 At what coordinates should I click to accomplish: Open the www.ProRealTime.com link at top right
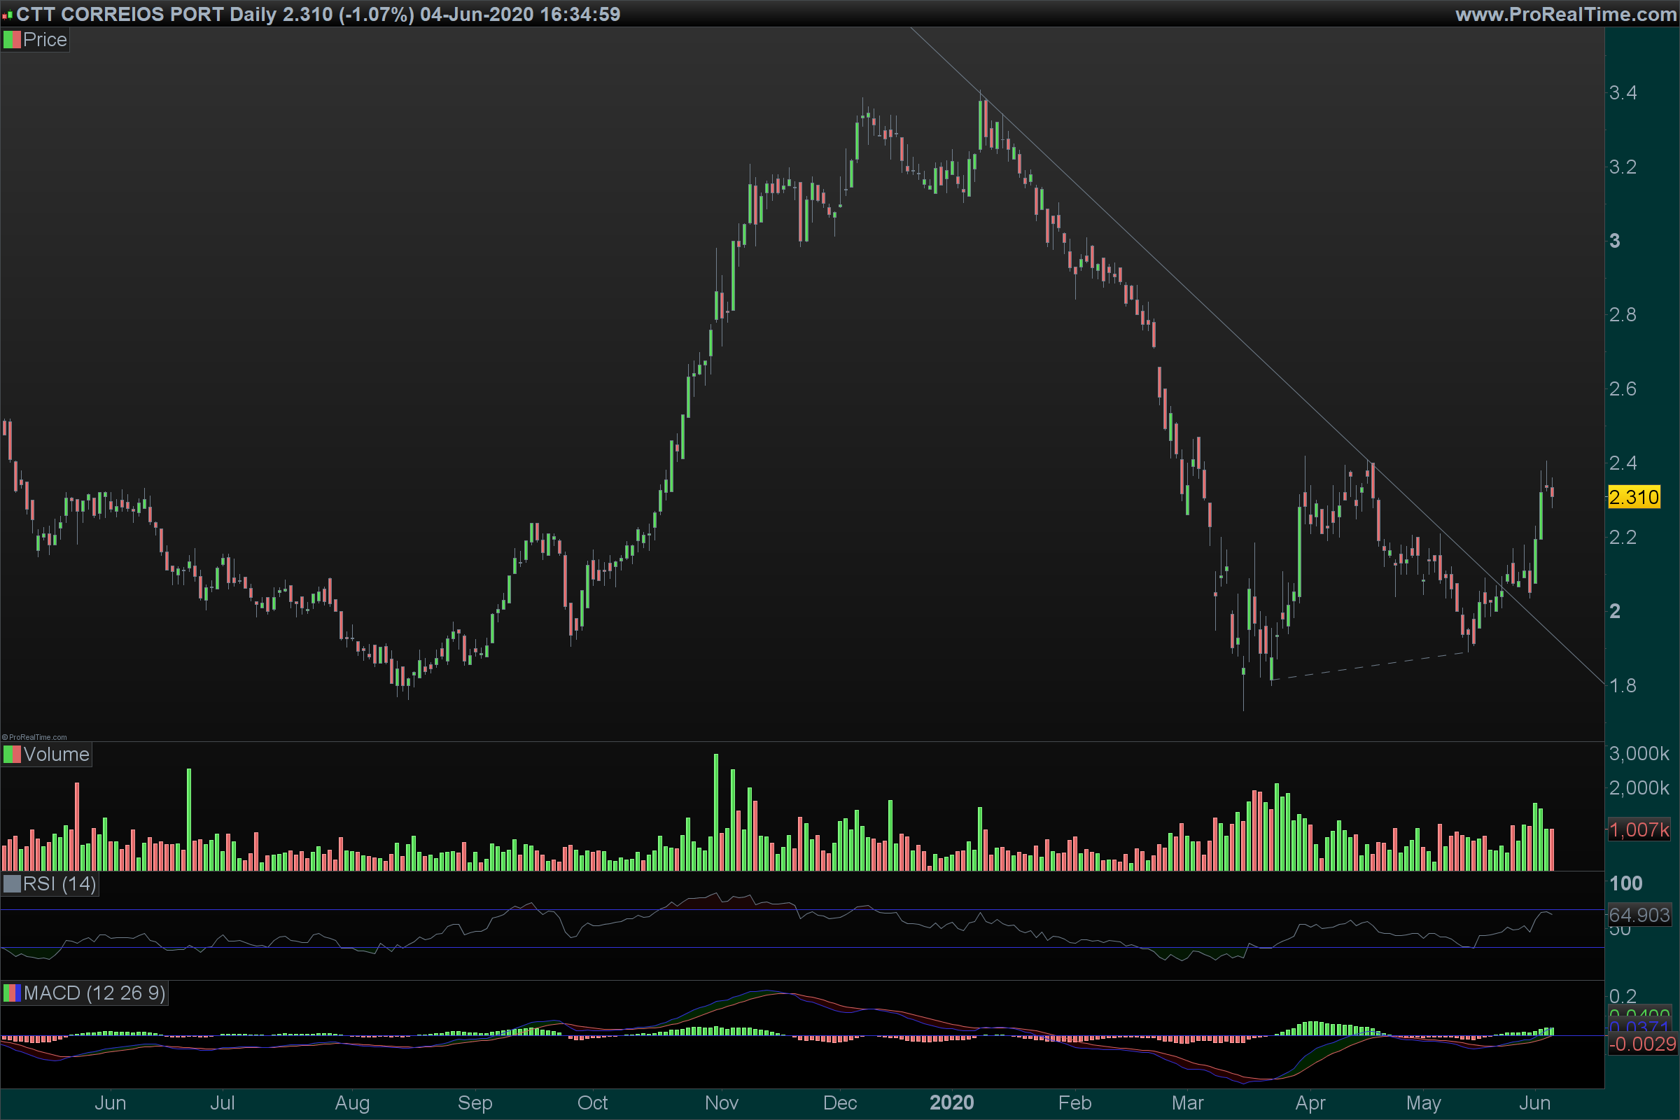point(1565,14)
